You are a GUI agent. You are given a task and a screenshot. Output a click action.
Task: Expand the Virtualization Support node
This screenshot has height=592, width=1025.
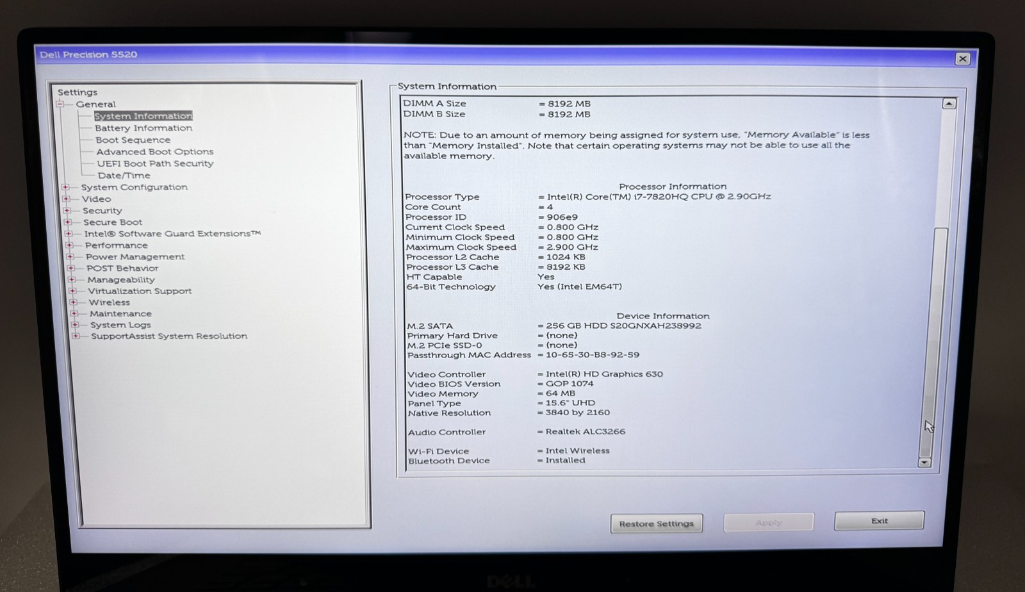[x=72, y=291]
